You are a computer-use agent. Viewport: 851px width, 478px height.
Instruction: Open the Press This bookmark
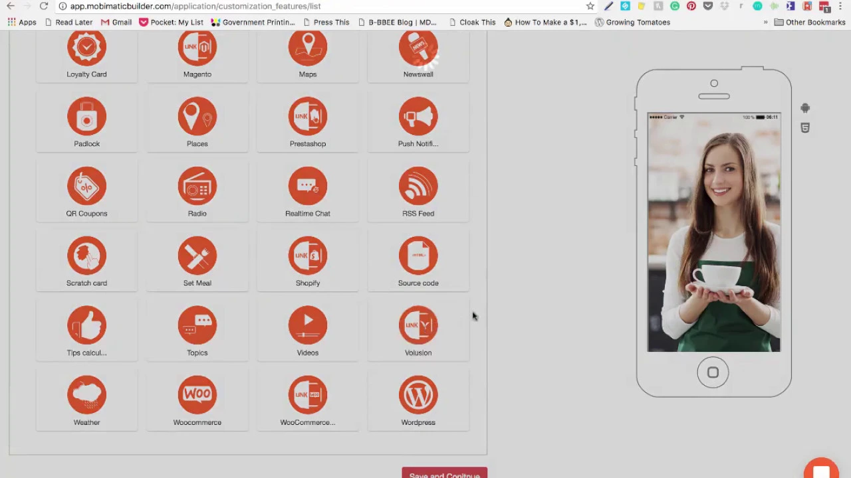326,22
